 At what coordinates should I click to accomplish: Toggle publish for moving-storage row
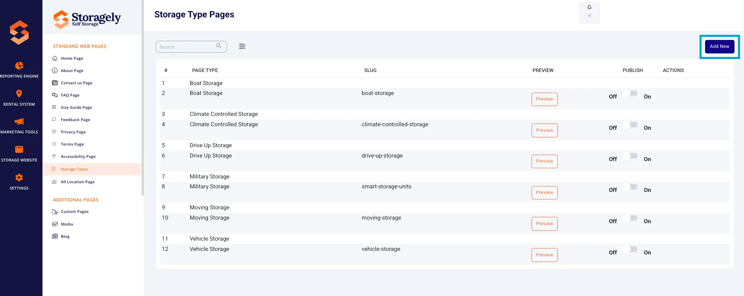click(x=630, y=218)
